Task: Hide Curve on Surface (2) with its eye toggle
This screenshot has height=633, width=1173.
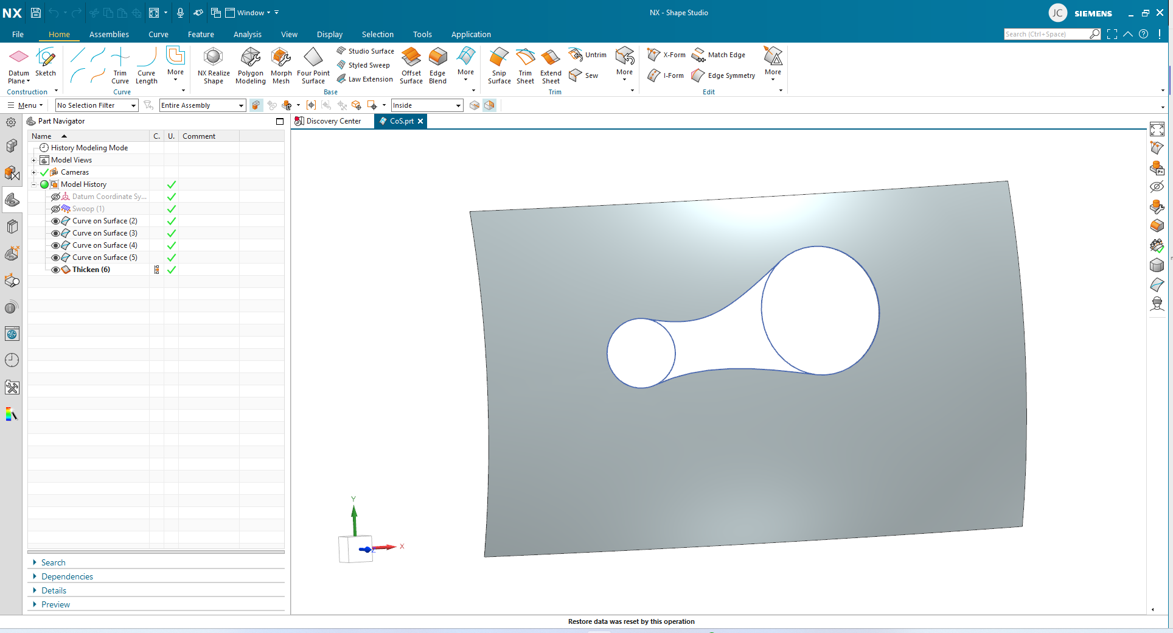Action: pos(55,221)
